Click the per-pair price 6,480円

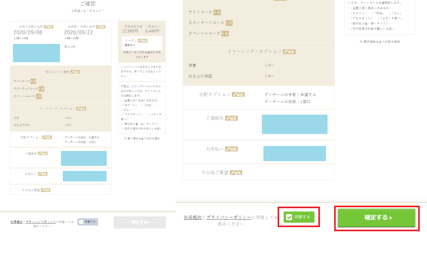152,31
